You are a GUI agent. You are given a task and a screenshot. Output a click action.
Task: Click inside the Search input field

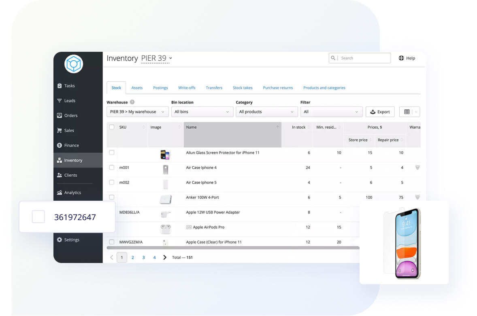[364, 58]
